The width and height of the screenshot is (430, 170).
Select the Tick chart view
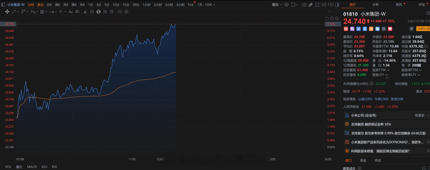(191, 5)
